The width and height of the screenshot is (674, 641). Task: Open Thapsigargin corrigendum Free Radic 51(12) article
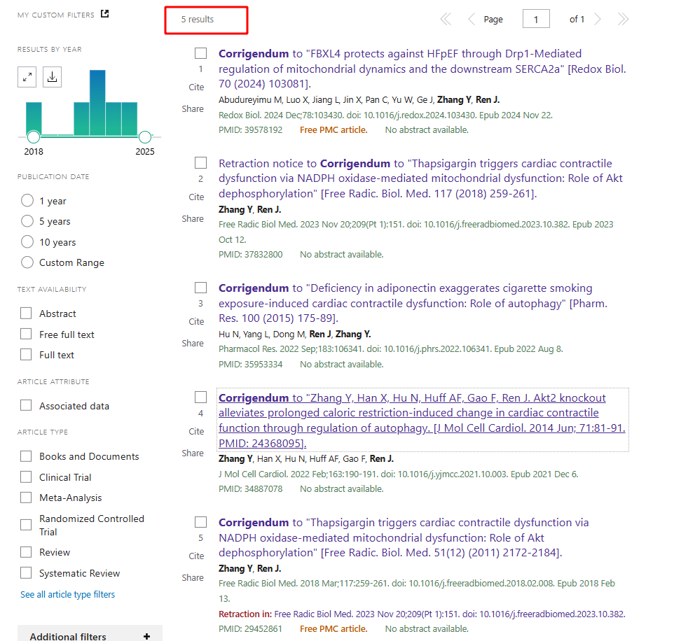pos(404,537)
